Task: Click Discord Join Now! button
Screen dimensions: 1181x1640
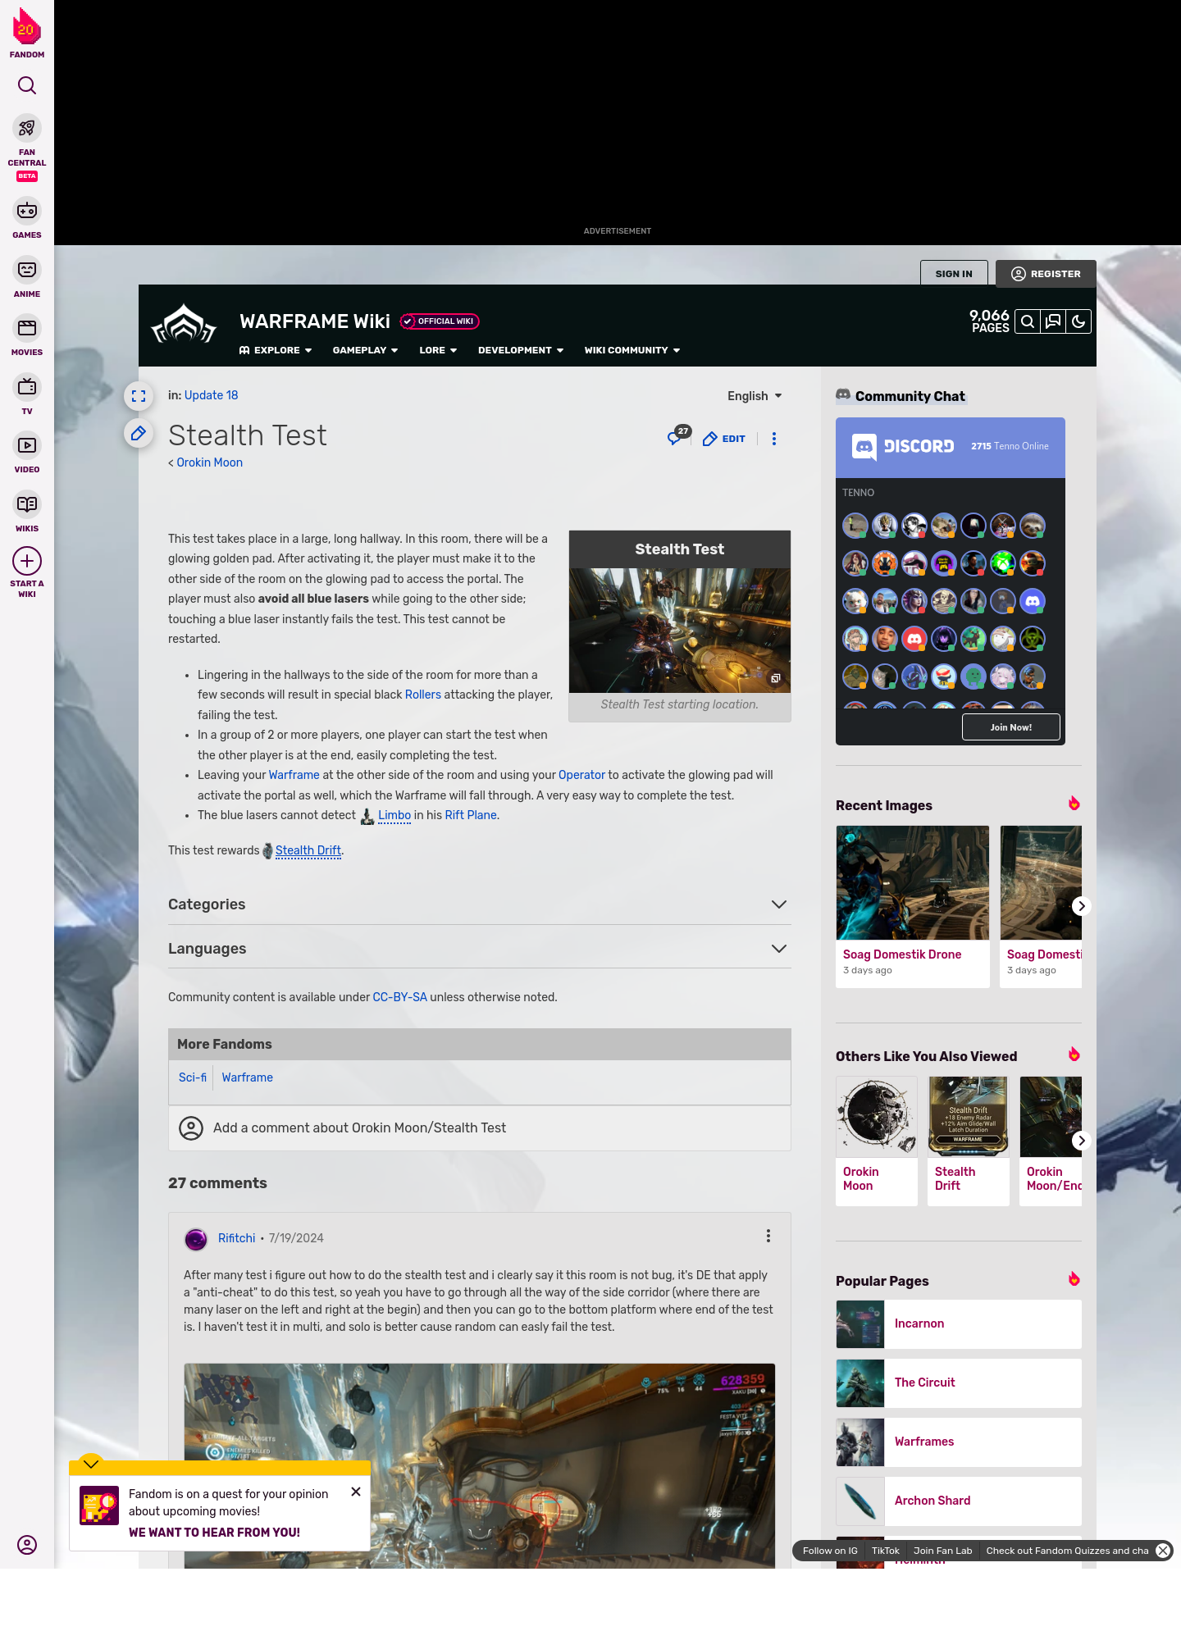Action: click(x=1011, y=727)
